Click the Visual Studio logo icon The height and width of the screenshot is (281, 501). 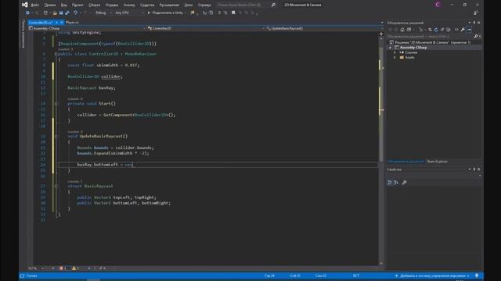click(25, 5)
